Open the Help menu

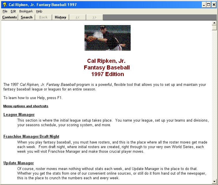39,11
